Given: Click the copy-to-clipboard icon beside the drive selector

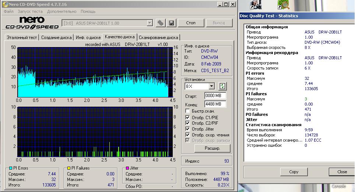Looking at the screenshot, I should 161,23.
